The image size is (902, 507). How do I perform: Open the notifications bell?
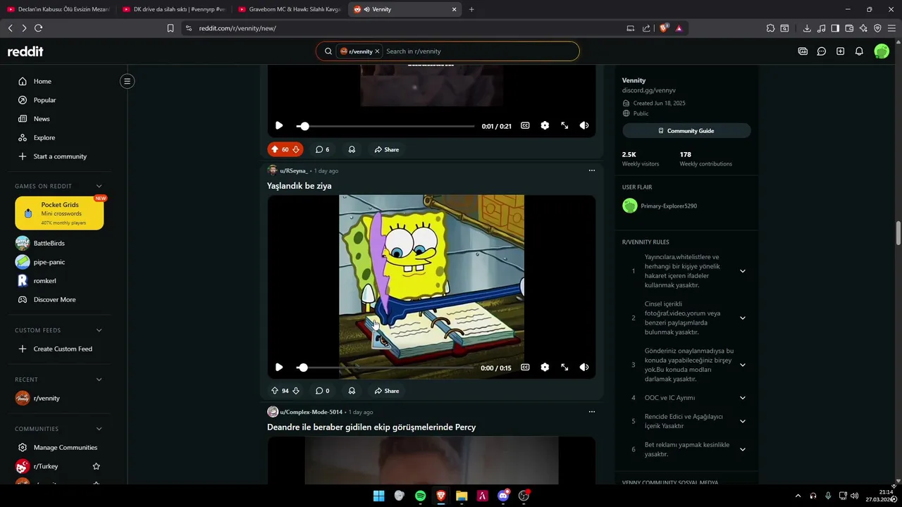[x=859, y=51]
